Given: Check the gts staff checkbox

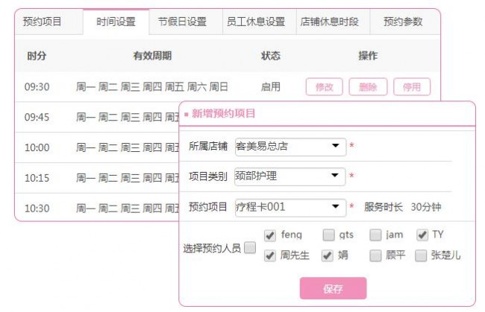Looking at the screenshot, I should tap(329, 235).
